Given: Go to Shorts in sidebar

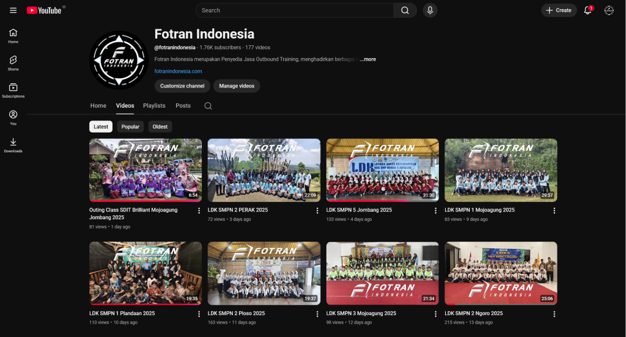Looking at the screenshot, I should [x=13, y=63].
